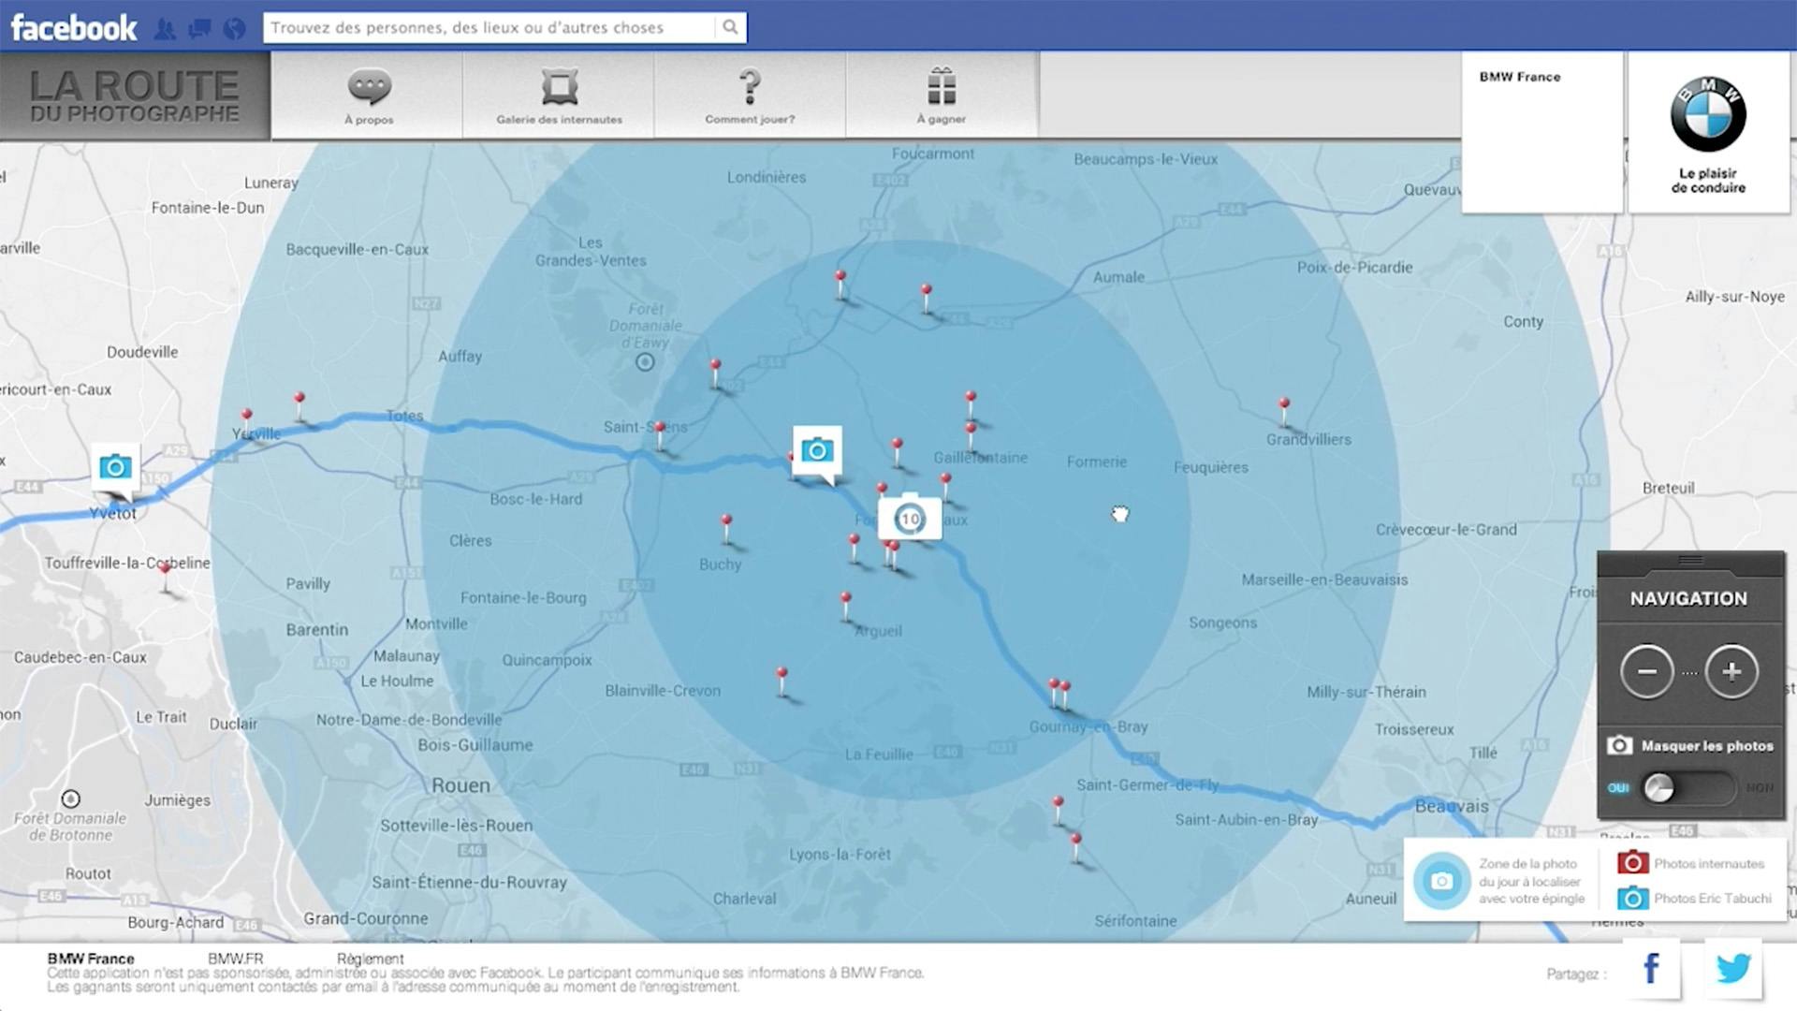The image size is (1797, 1011).
Task: Zoom in with the plus button
Action: click(x=1731, y=671)
